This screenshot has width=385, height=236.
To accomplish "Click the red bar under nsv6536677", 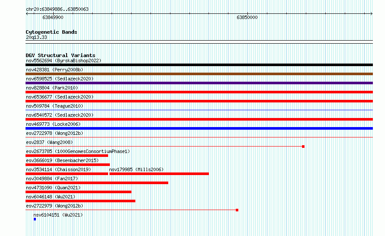I will tap(199, 101).
